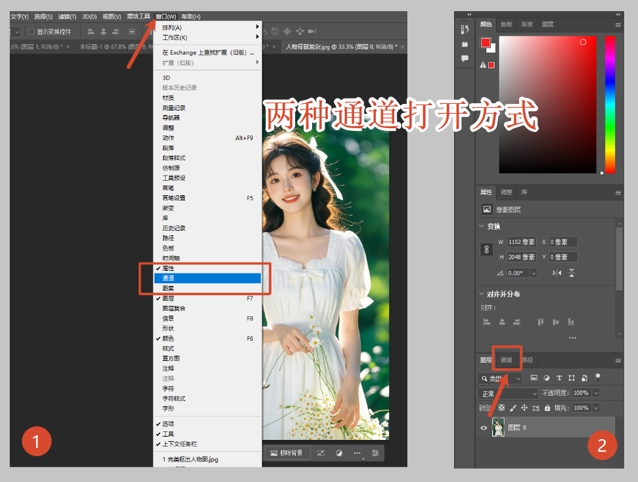Viewport: 638px width, 482px height.
Task: Click the lock transparent pixels checkerboard icon
Action: (502, 408)
